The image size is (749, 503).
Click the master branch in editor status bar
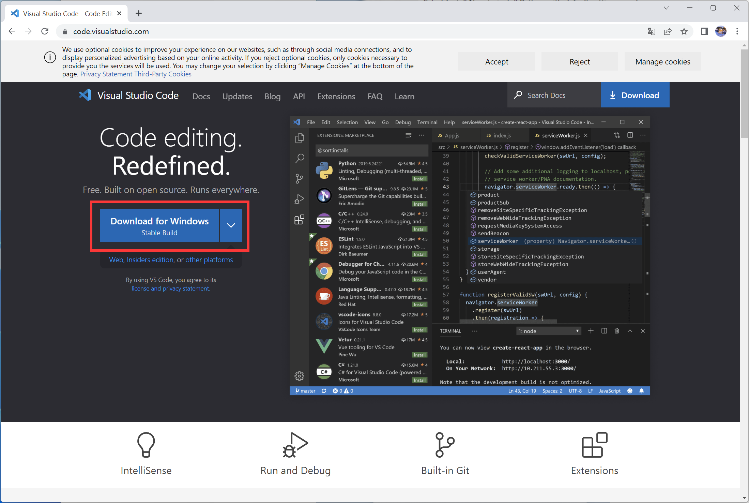[x=305, y=391]
